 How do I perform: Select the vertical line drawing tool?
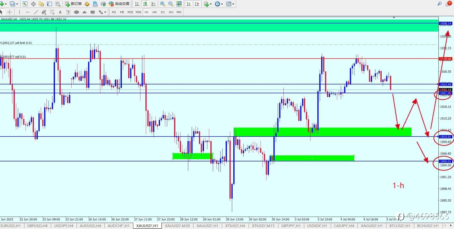pos(20,12)
